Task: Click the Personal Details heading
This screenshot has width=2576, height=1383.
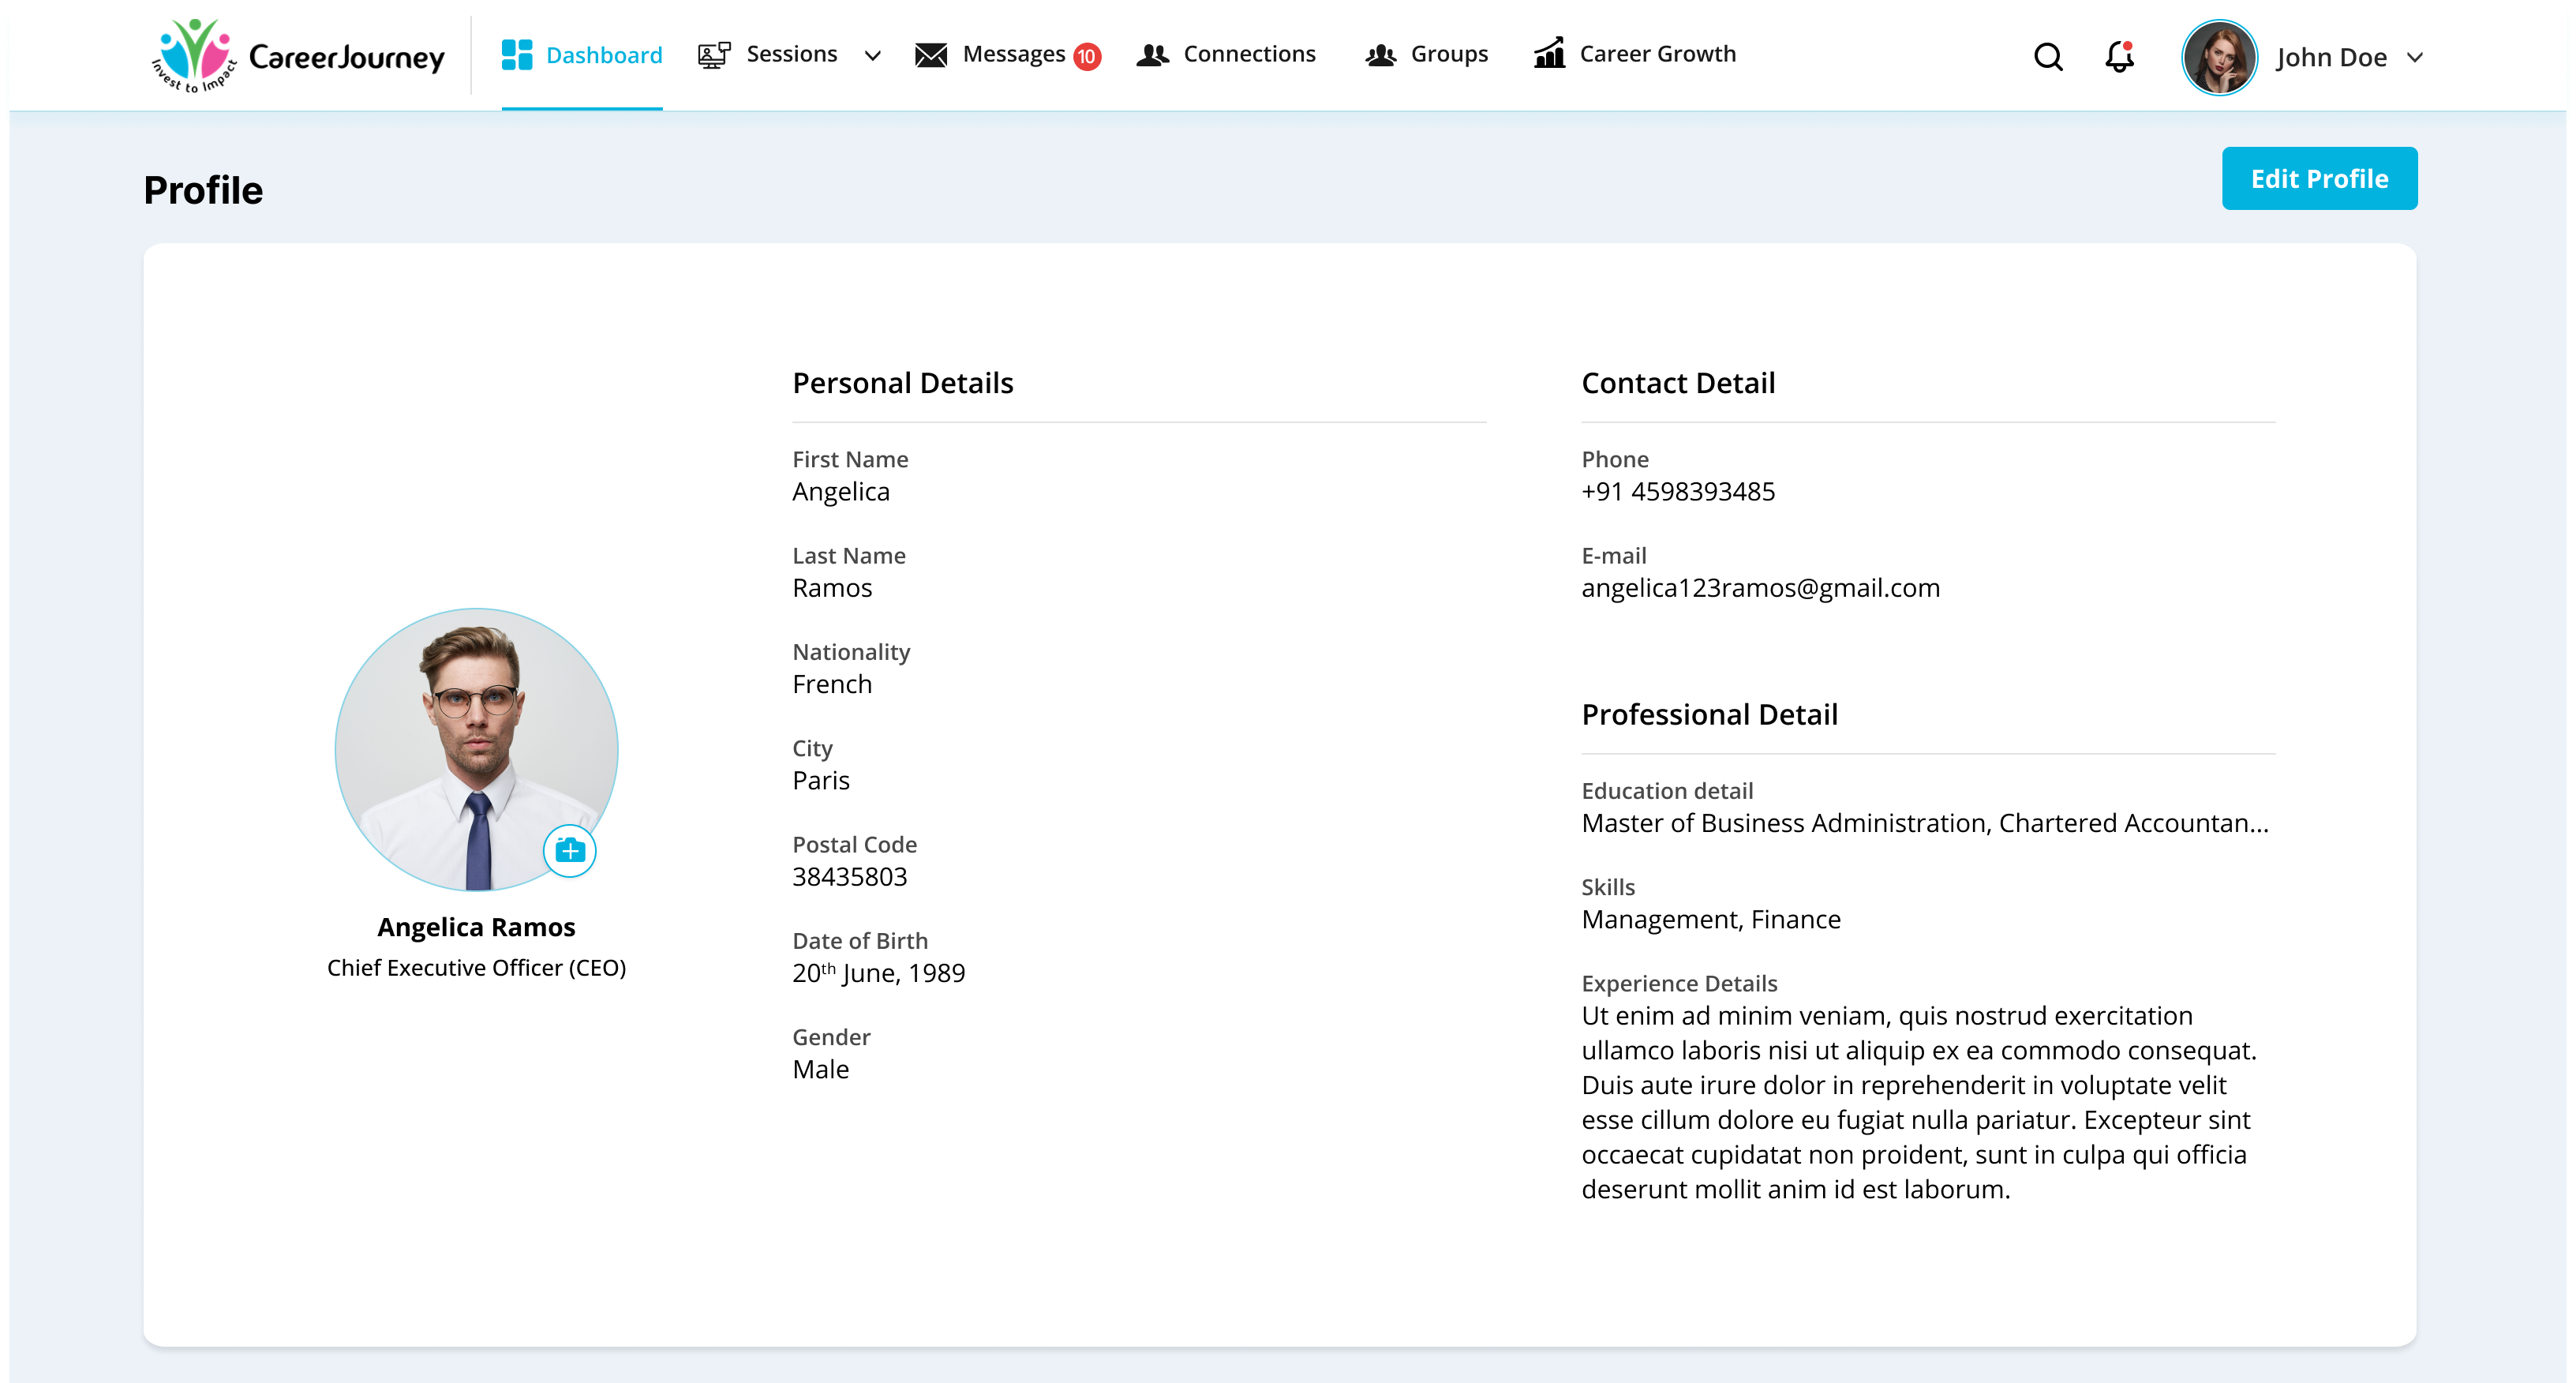Action: [x=903, y=383]
